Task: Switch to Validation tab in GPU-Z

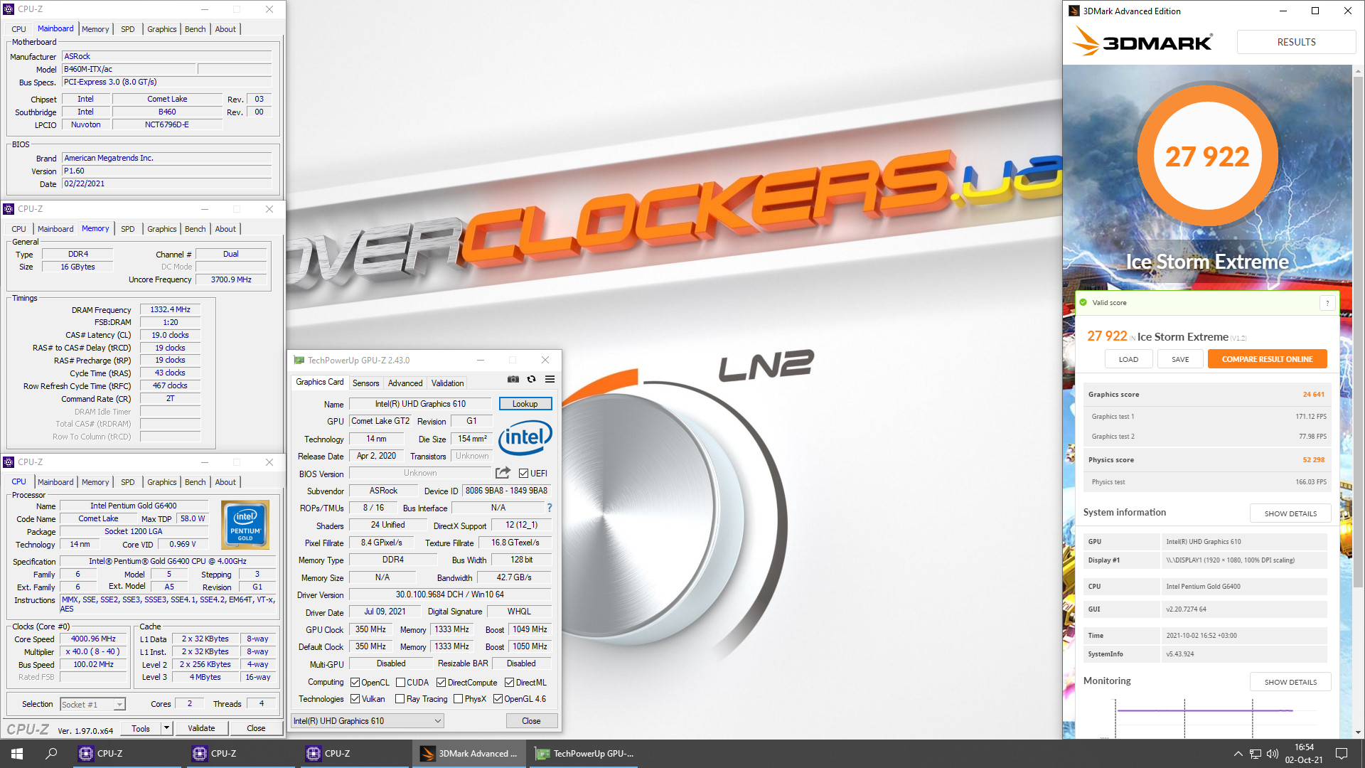Action: coord(447,383)
